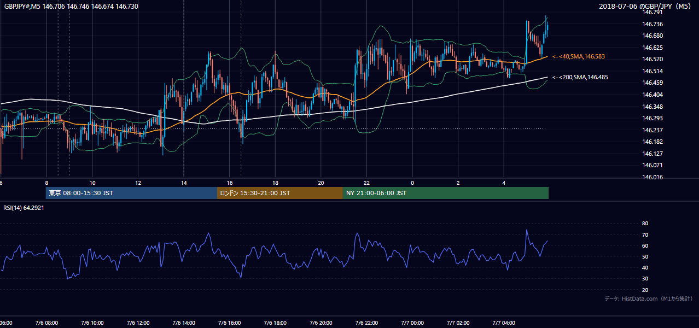The height and width of the screenshot is (328, 699).
Task: Click hour marker 8 under the price chart
Action: click(46, 183)
